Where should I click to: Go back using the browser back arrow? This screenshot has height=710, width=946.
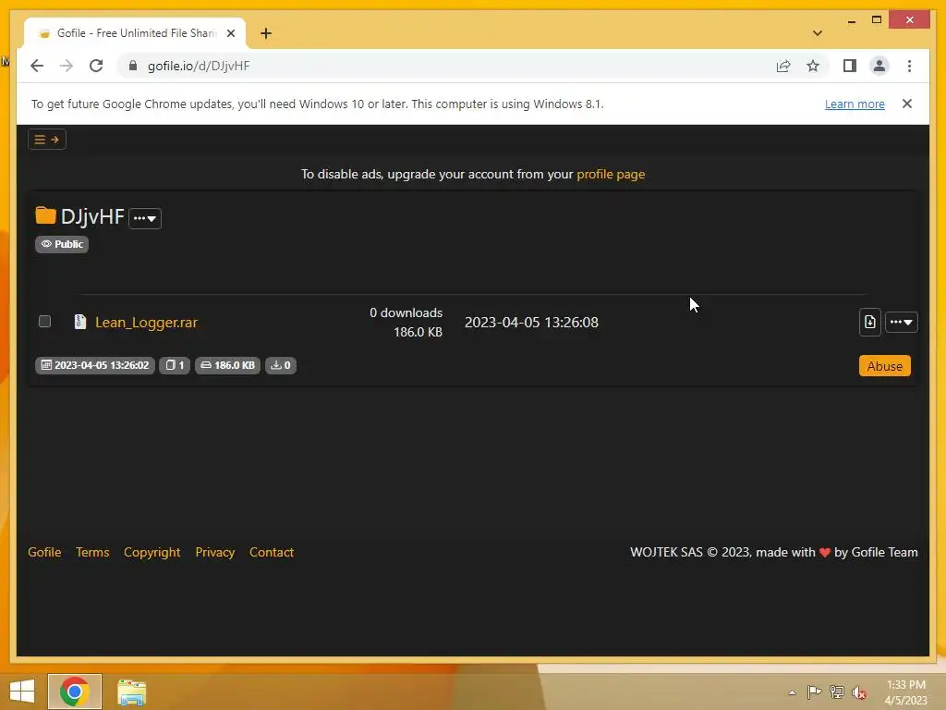37,66
